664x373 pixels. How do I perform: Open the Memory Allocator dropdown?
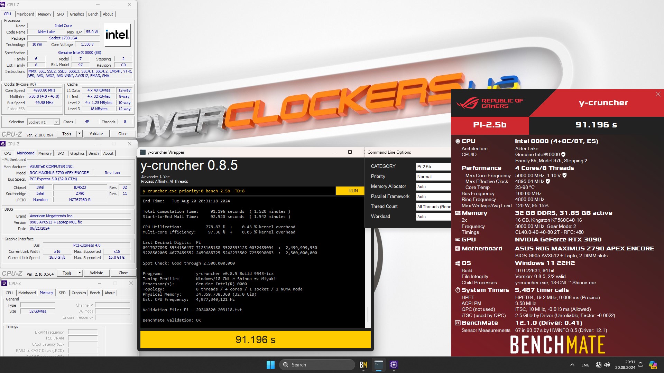[x=433, y=186]
